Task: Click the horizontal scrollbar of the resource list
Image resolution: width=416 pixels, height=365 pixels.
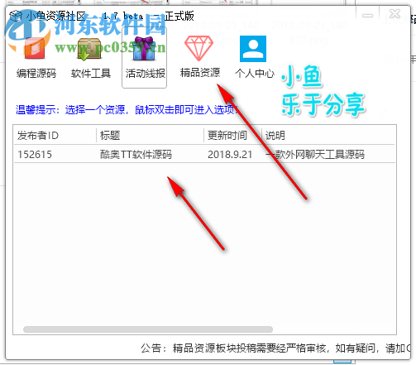Action: pyautogui.click(x=148, y=329)
